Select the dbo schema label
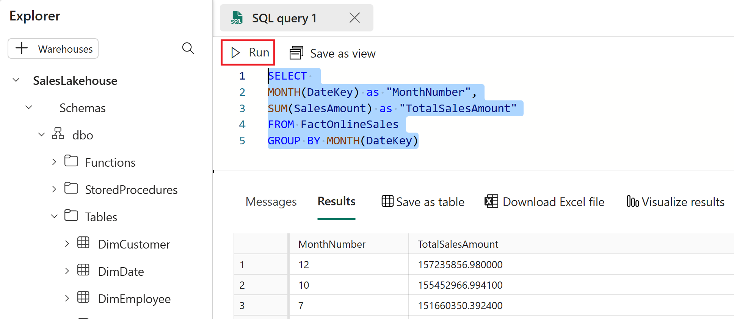 pos(83,135)
